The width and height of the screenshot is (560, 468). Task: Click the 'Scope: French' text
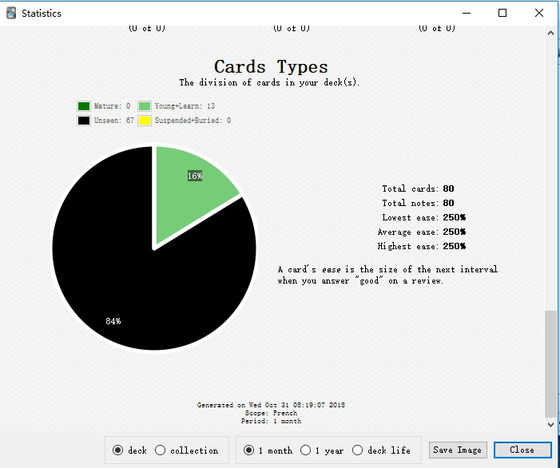point(271,413)
